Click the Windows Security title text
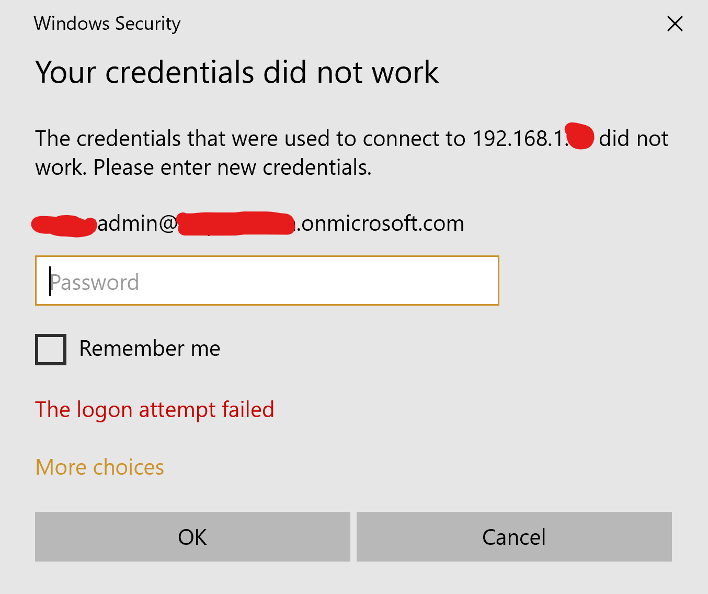The height and width of the screenshot is (594, 708). 107,24
